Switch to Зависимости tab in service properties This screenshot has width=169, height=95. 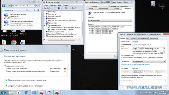[x=153, y=39]
